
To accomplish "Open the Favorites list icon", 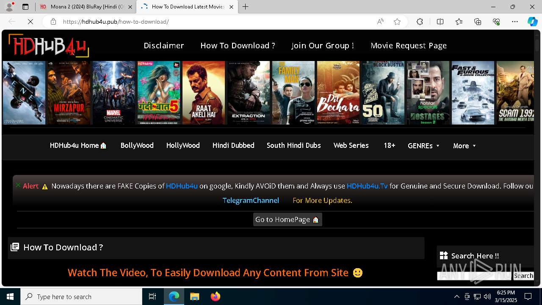I will (459, 22).
